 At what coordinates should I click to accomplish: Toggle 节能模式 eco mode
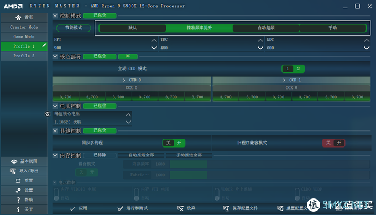(74, 28)
